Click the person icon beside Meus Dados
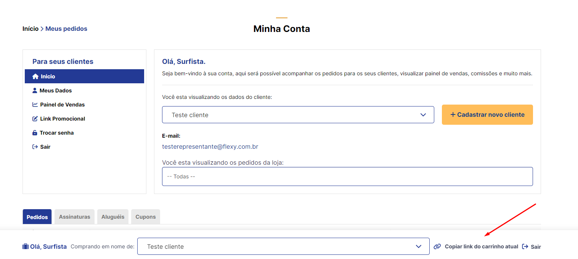The width and height of the screenshot is (578, 259). [x=35, y=91]
